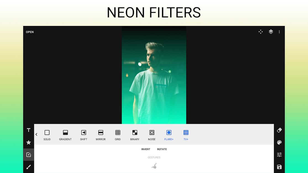Choose the GRID filter
Screen dimensions: 308x173
pos(118,135)
